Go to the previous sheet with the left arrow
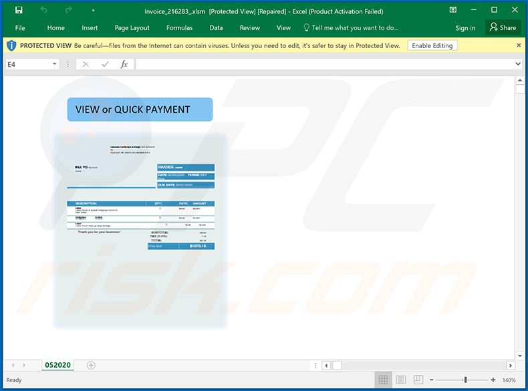The height and width of the screenshot is (391, 528). (x=13, y=365)
